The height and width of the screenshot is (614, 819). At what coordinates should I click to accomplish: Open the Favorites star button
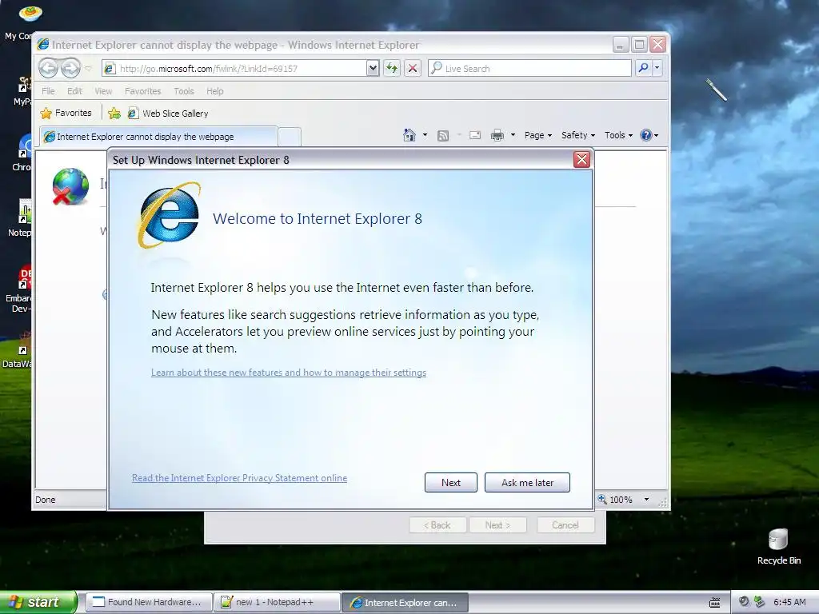pos(66,113)
